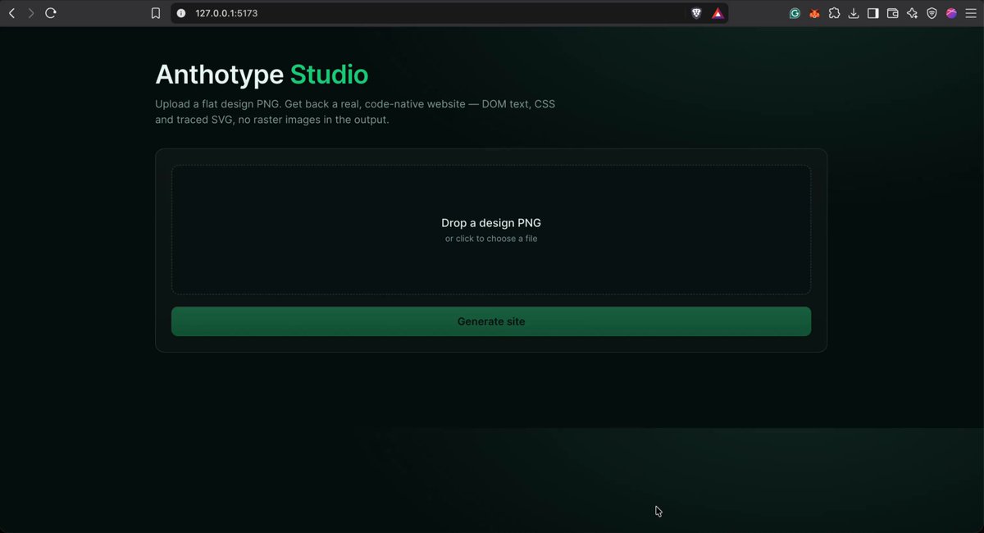Open the browser hamburger menu

(x=971, y=13)
